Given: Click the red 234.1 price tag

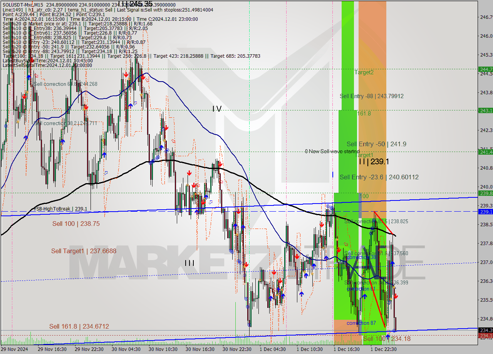Looking at the screenshot, I should [x=485, y=336].
